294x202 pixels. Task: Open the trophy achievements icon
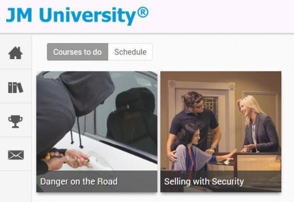(15, 122)
